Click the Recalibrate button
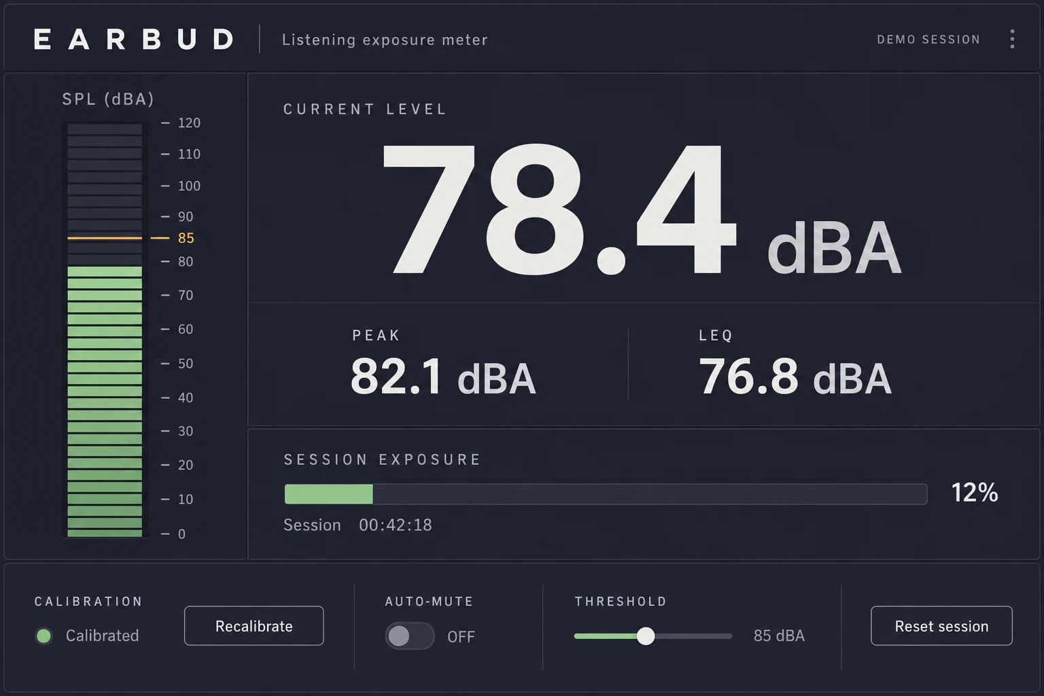Image resolution: width=1044 pixels, height=696 pixels. point(254,626)
